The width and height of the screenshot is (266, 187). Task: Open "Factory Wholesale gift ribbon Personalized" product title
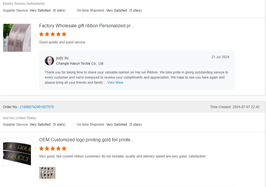click(86, 26)
